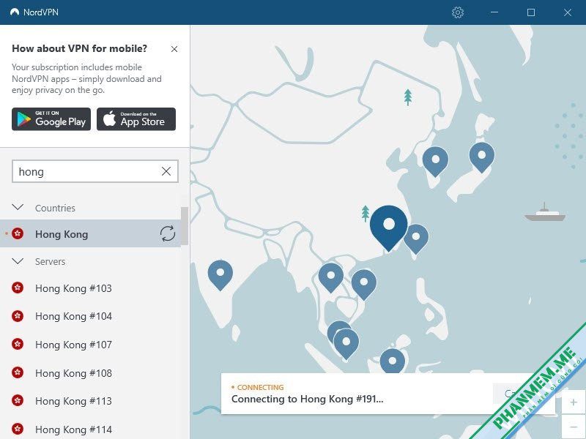This screenshot has height=439, width=586.
Task: Minimize the NordVPN window
Action: [494, 12]
